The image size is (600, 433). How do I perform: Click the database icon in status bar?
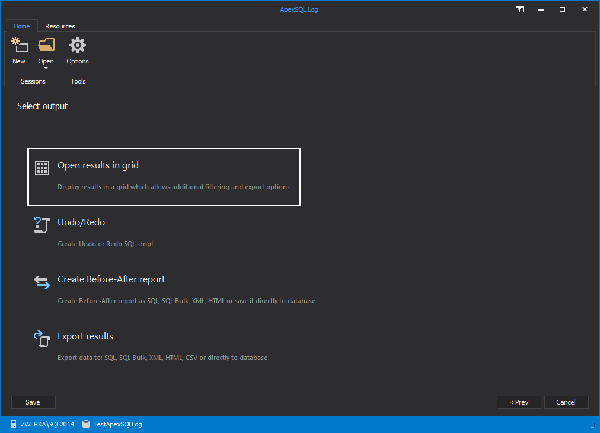pos(86,424)
